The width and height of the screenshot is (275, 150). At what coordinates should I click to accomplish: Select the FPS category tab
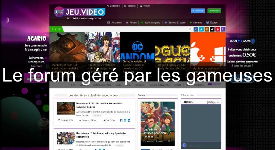[73, 85]
